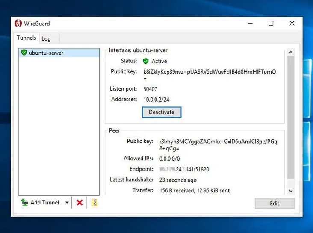Viewport: 313px width, 233px height.
Task: Open the Tunnels tab
Action: 27,38
